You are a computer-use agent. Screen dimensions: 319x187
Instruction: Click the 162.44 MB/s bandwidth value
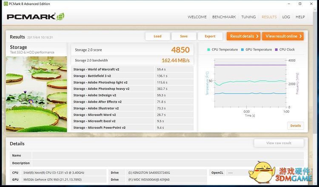tap(176, 61)
